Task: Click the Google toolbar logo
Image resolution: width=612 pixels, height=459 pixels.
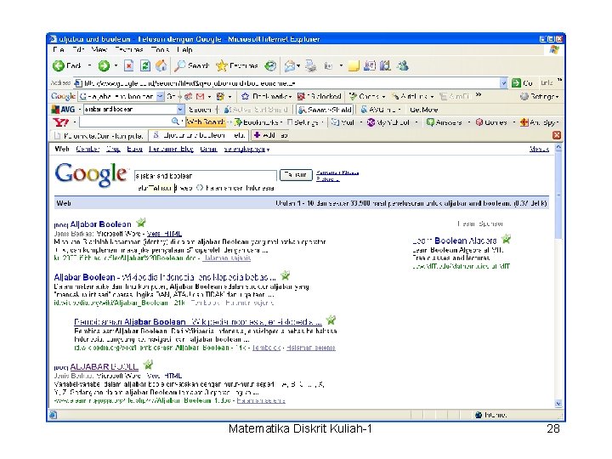Action: 63,96
